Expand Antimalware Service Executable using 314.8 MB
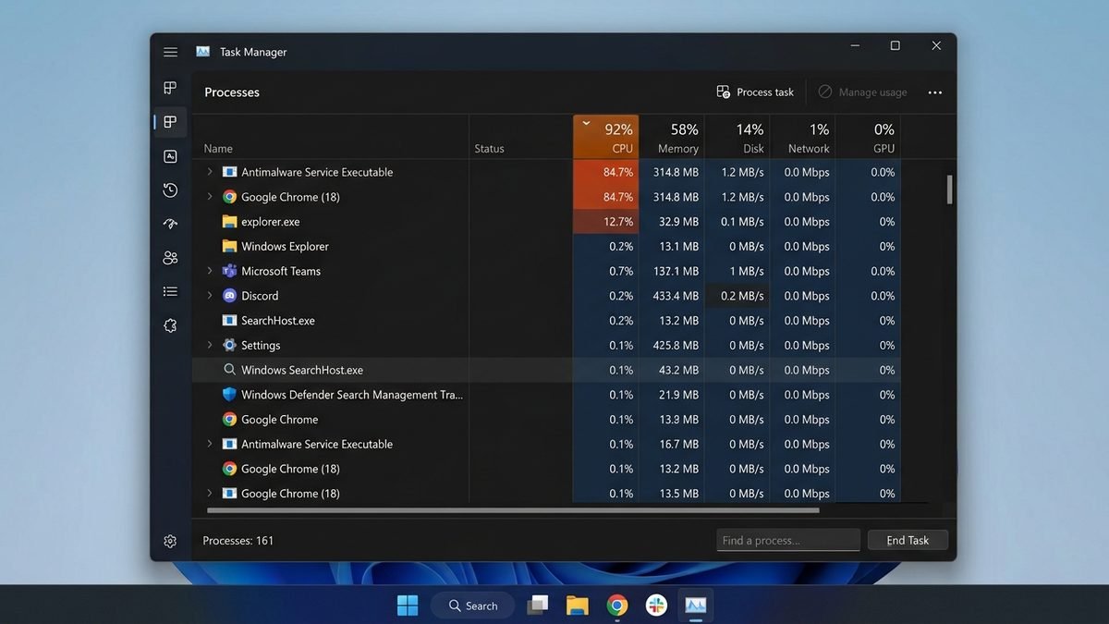Viewport: 1109px width, 624px height. pyautogui.click(x=210, y=172)
